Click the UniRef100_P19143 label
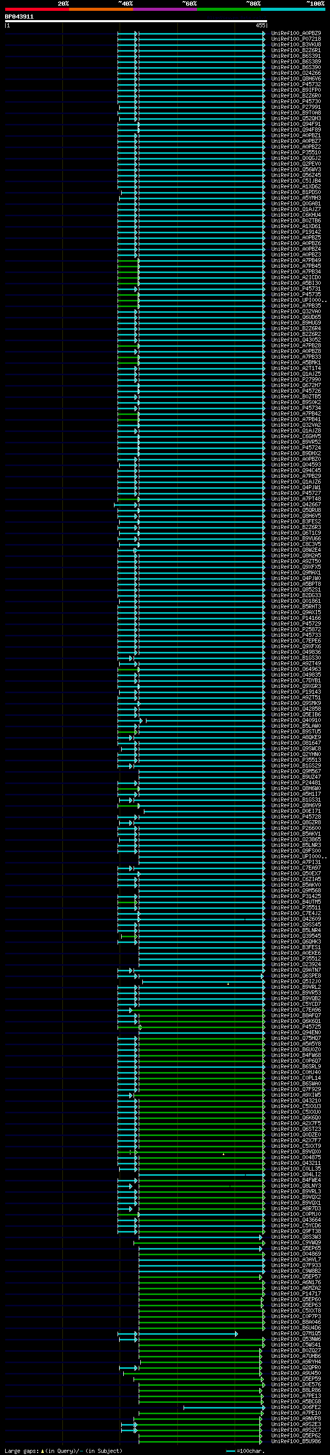The height and width of the screenshot is (1455, 330). [x=295, y=692]
